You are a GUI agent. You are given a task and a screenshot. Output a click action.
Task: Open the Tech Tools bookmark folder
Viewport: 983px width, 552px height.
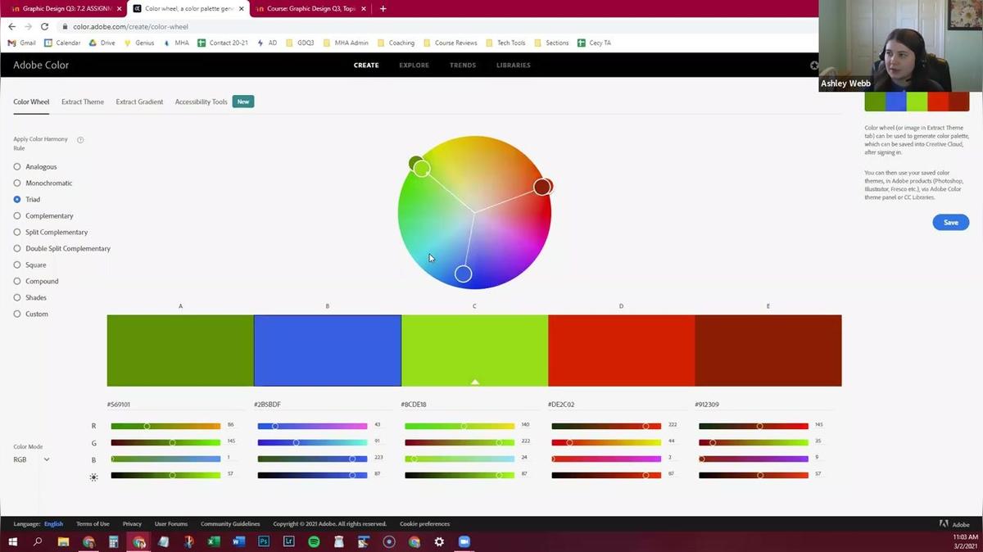(x=505, y=43)
